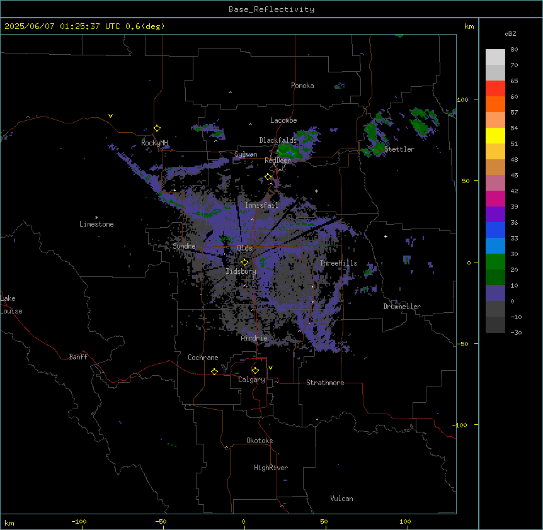Click the 65 value on the dBZ scale
Image resolution: width=543 pixels, height=530 pixels.
click(514, 81)
